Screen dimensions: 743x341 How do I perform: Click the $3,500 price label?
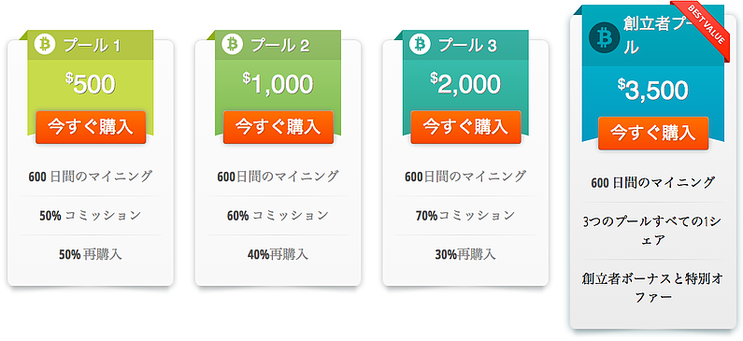point(653,90)
